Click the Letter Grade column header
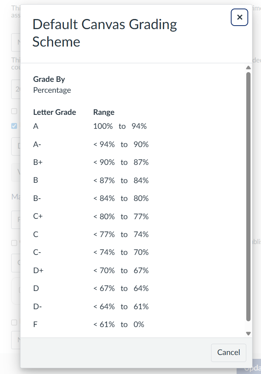Viewport: 261px width, 374px height. [x=54, y=112]
